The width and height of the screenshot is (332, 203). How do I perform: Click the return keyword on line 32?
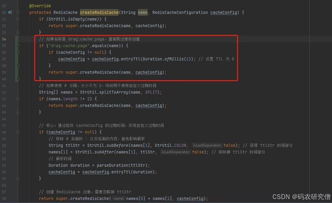[x=56, y=26]
